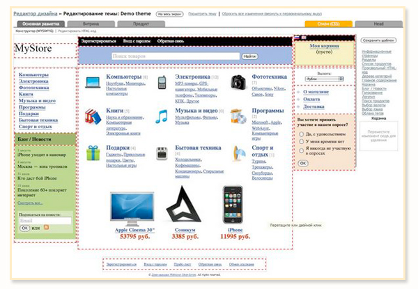Click Бытовая техника in the left category list
The height and width of the screenshot is (289, 418).
click(x=38, y=120)
